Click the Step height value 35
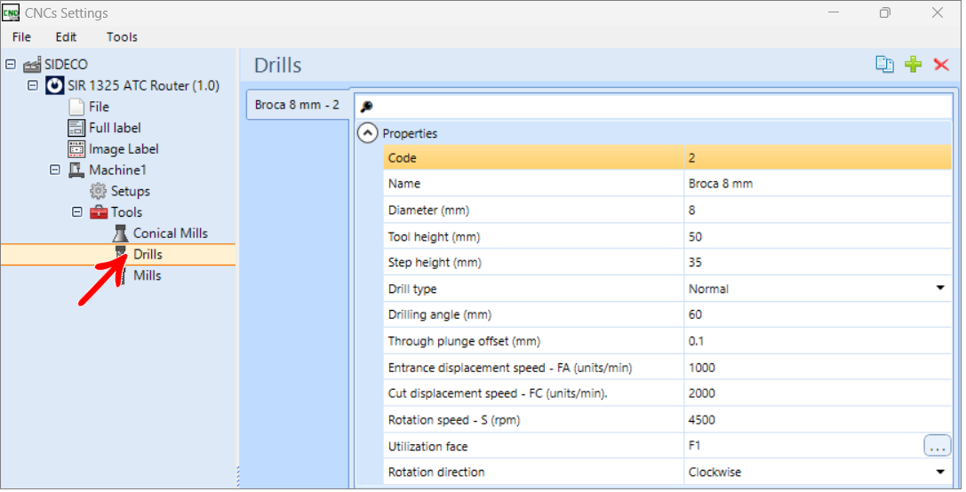 tap(818, 262)
